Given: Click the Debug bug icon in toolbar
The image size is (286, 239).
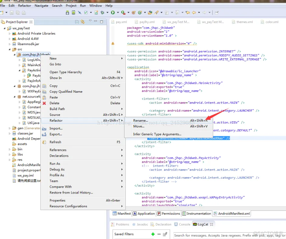Looking at the screenshot, I should coord(103,12).
